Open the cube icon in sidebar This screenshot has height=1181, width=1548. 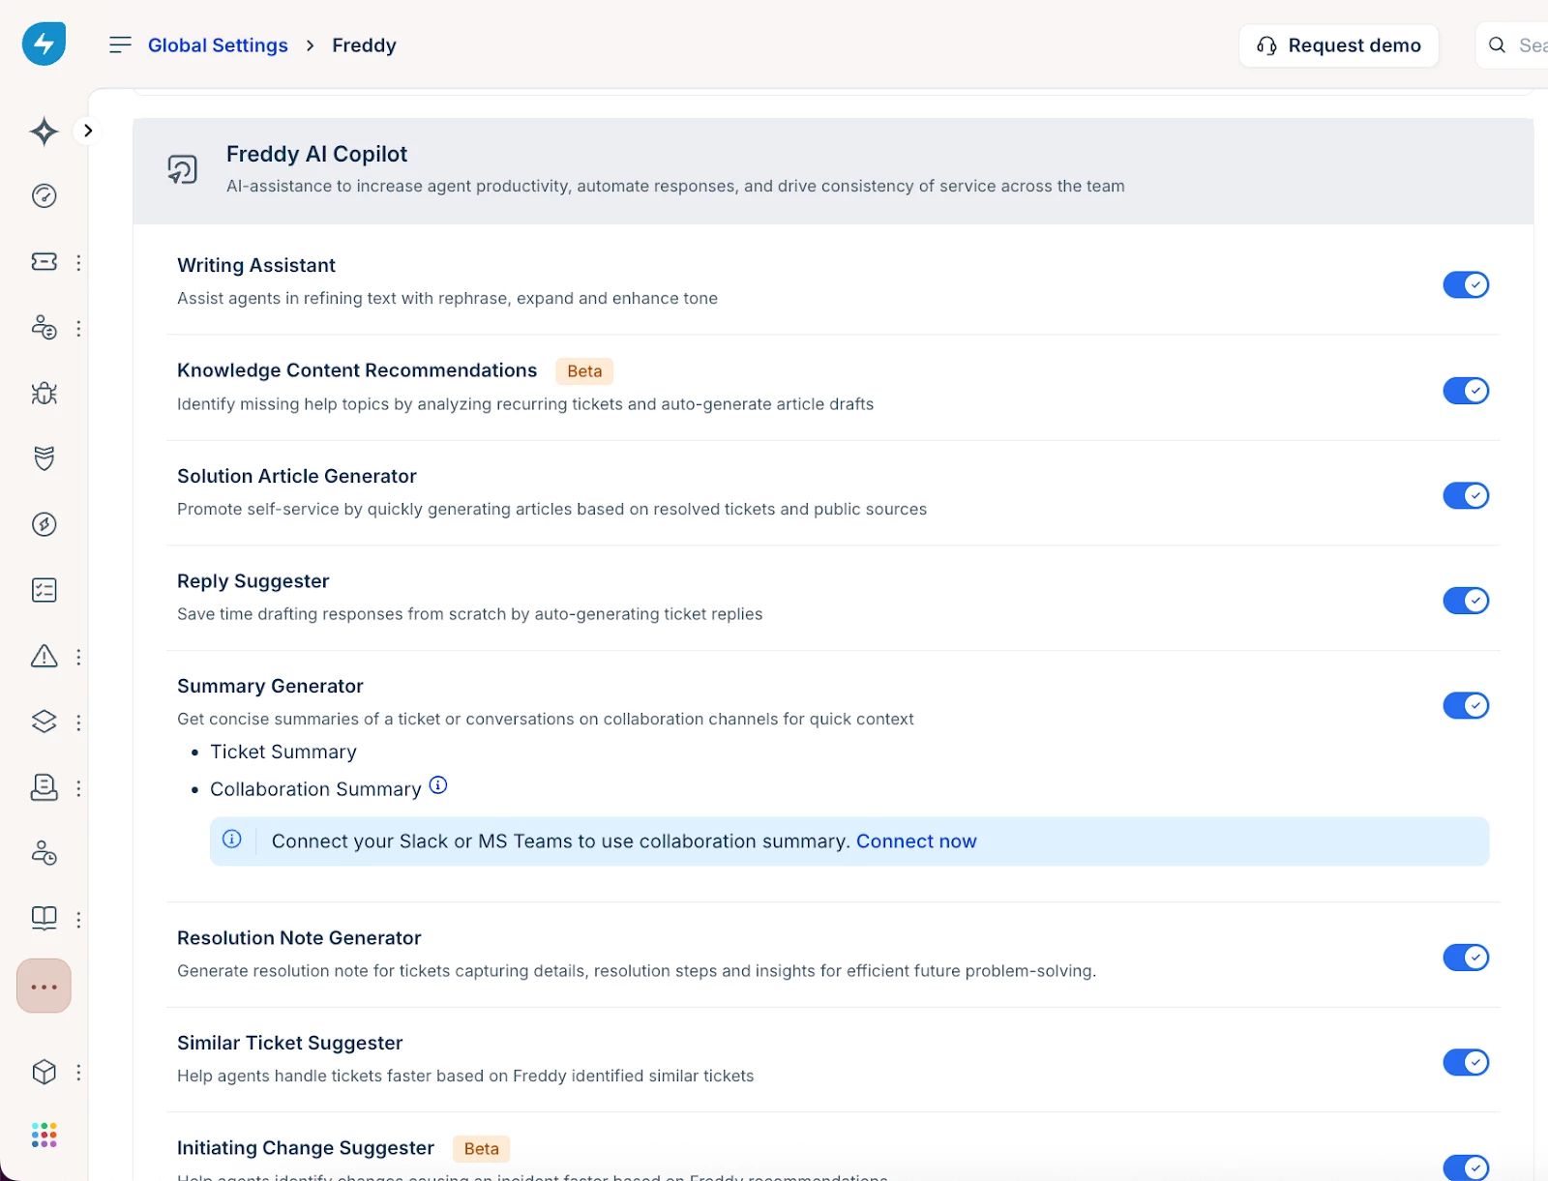[x=44, y=1072]
